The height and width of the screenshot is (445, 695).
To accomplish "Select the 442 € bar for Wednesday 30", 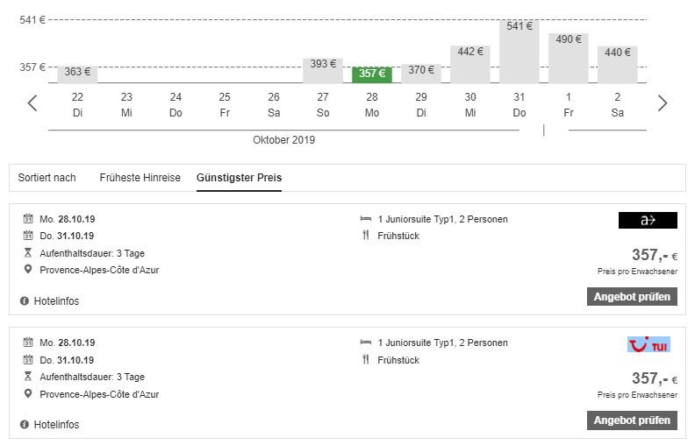I will pyautogui.click(x=470, y=64).
